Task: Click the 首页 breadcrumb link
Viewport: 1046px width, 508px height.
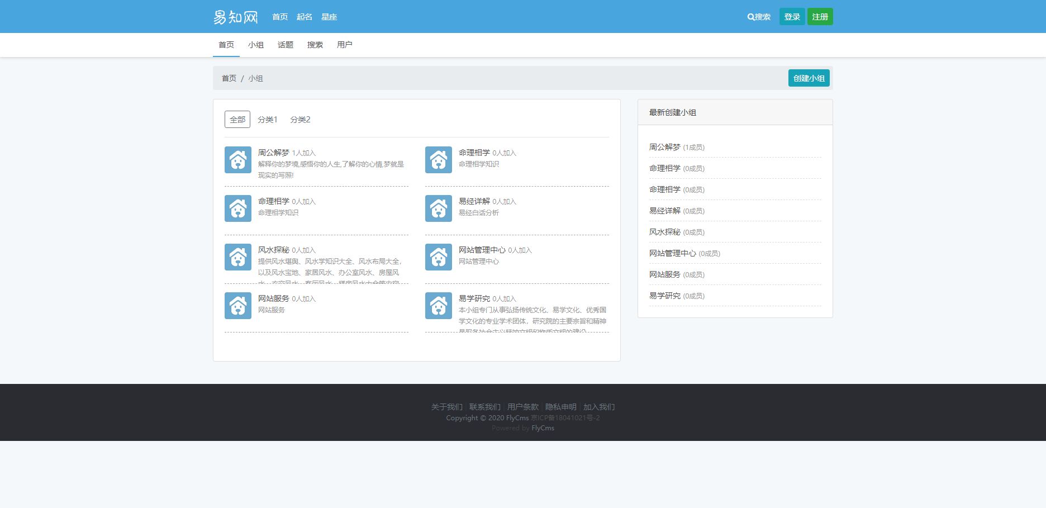Action: coord(229,78)
